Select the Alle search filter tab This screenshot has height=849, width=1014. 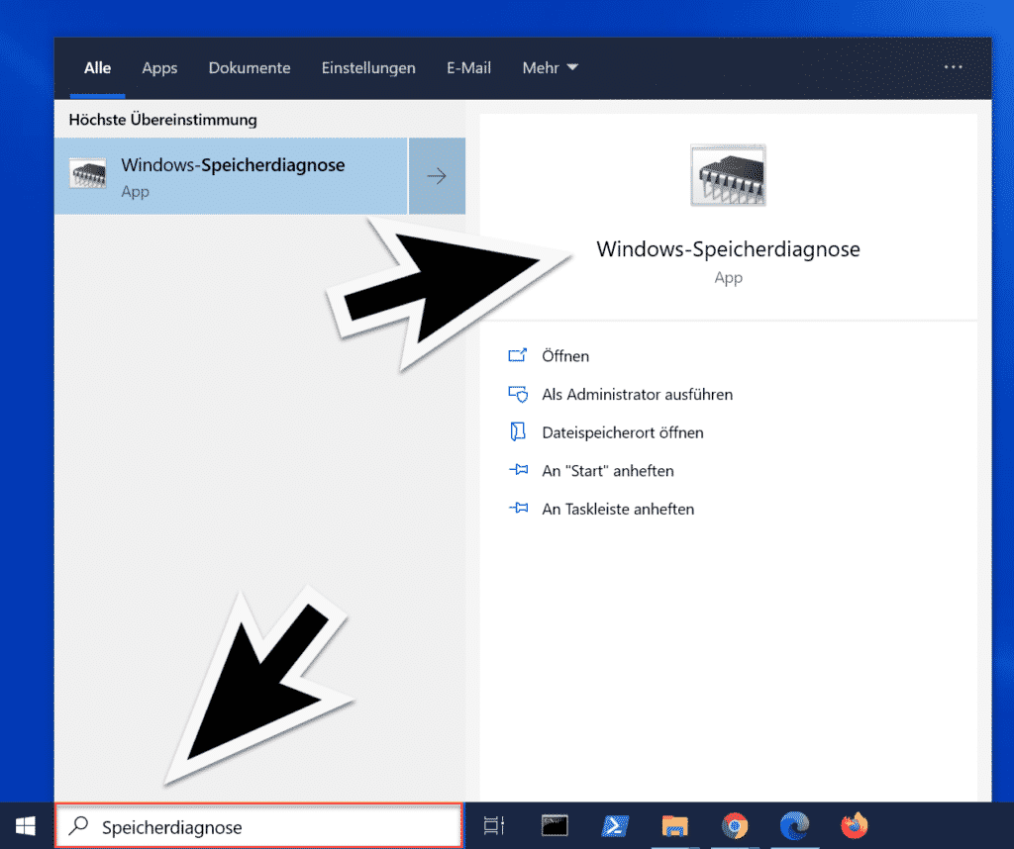pos(98,68)
